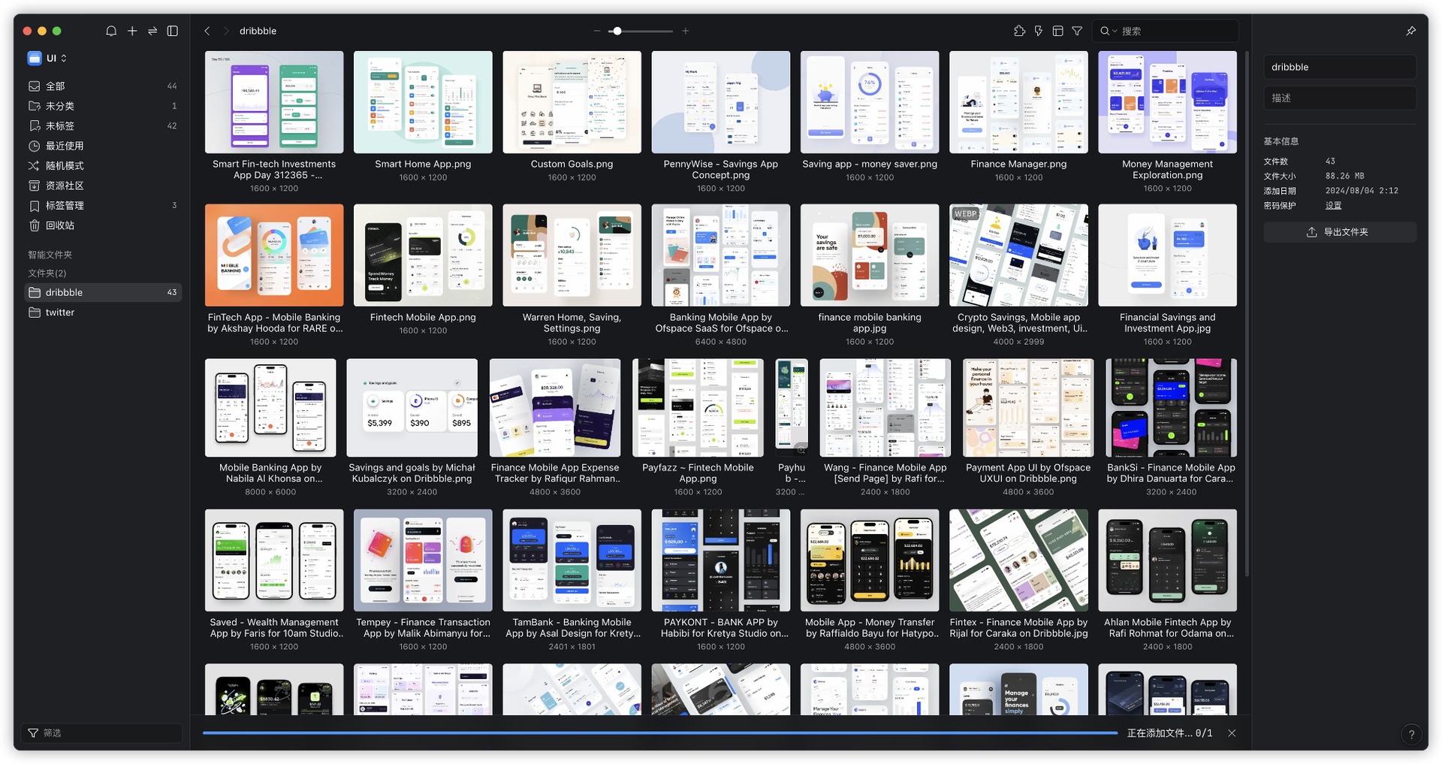Click the lightning bolt action icon
The height and width of the screenshot is (764, 1442).
coord(1039,31)
